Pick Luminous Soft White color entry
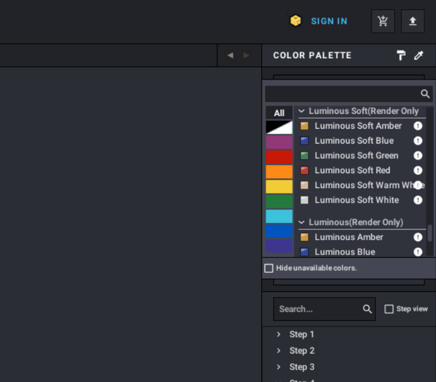The height and width of the screenshot is (382, 436). point(356,200)
